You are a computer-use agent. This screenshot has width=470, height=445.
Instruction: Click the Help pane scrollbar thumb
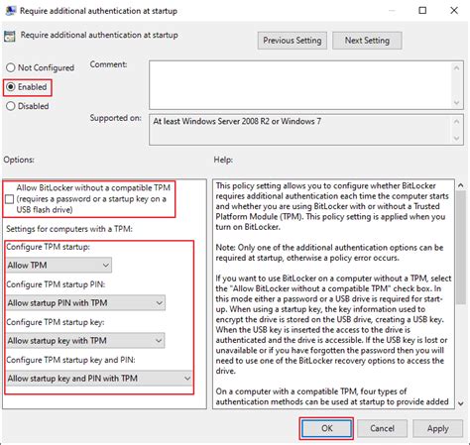[461, 248]
